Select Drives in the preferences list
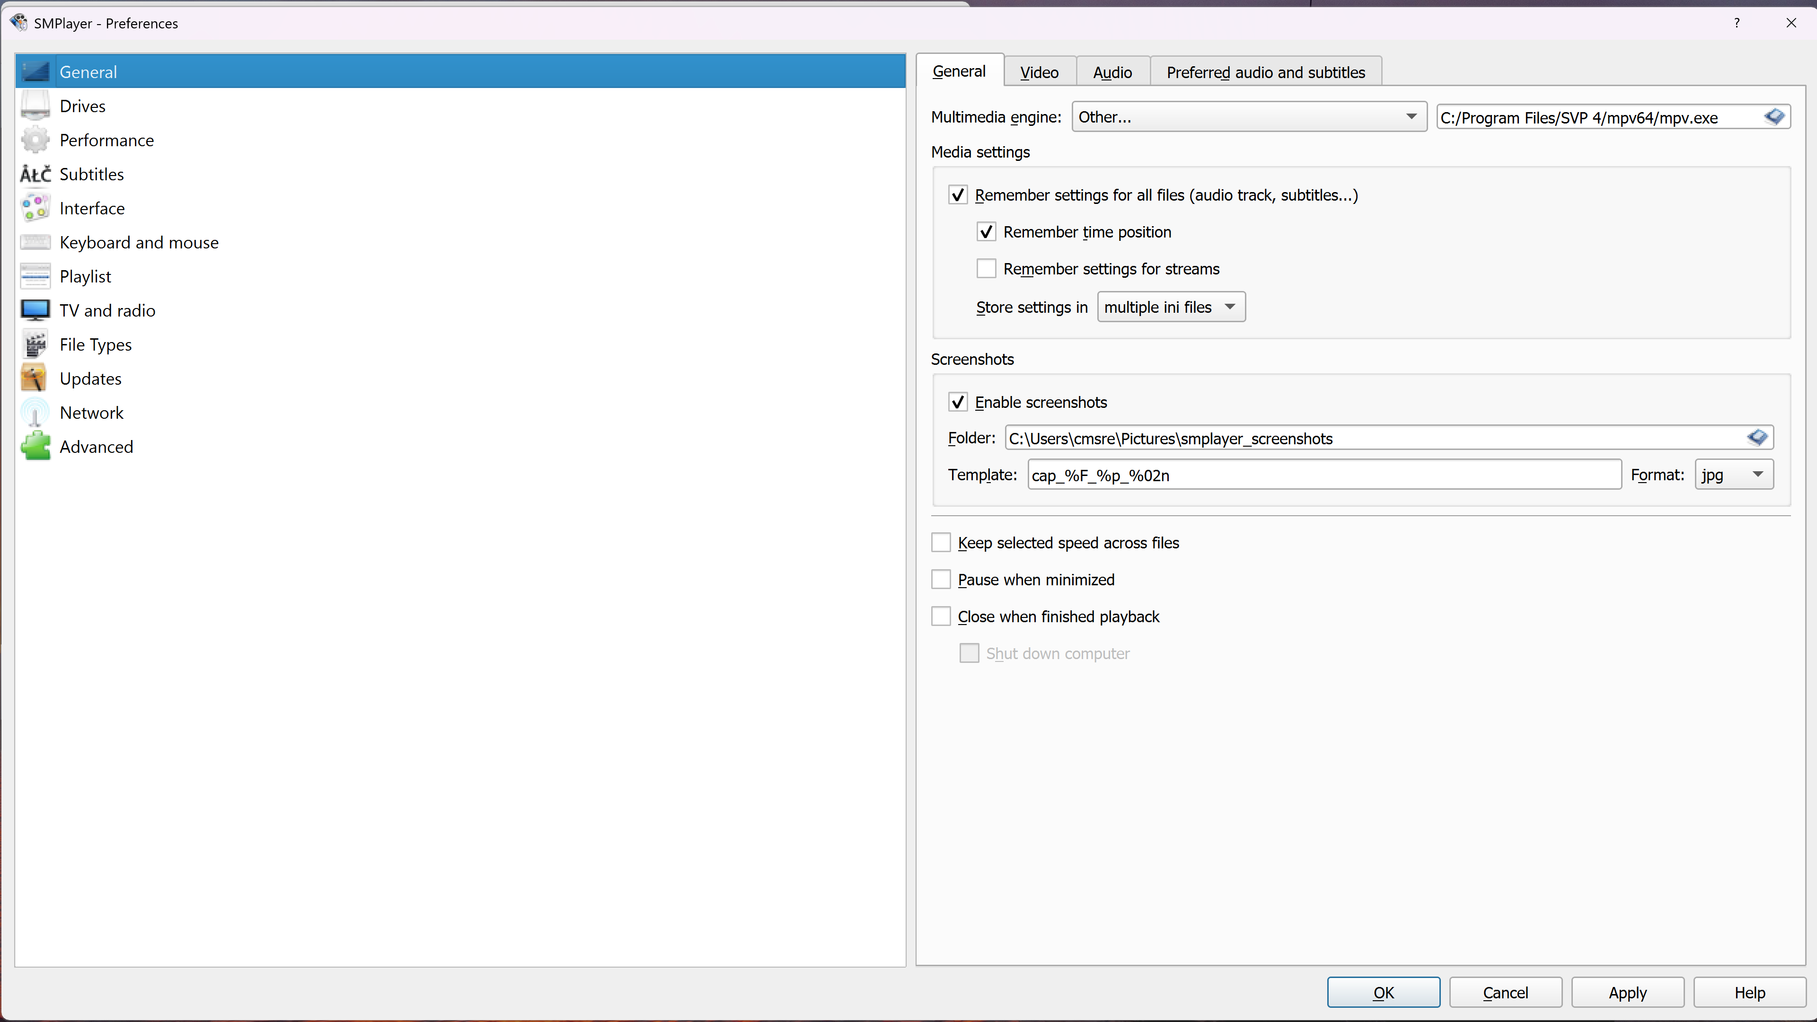The height and width of the screenshot is (1022, 1817). click(460, 106)
